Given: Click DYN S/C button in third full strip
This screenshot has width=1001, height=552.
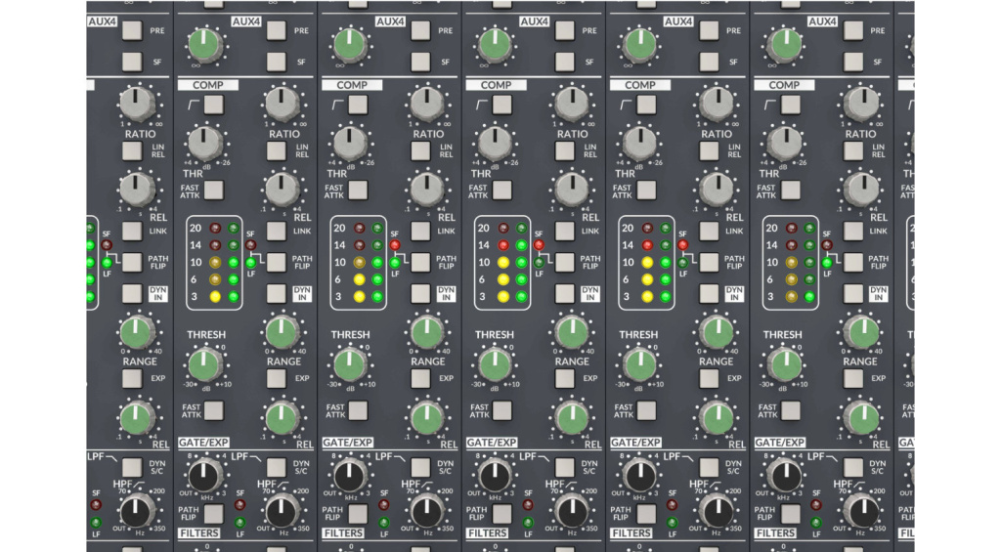Looking at the screenshot, I should [x=565, y=467].
